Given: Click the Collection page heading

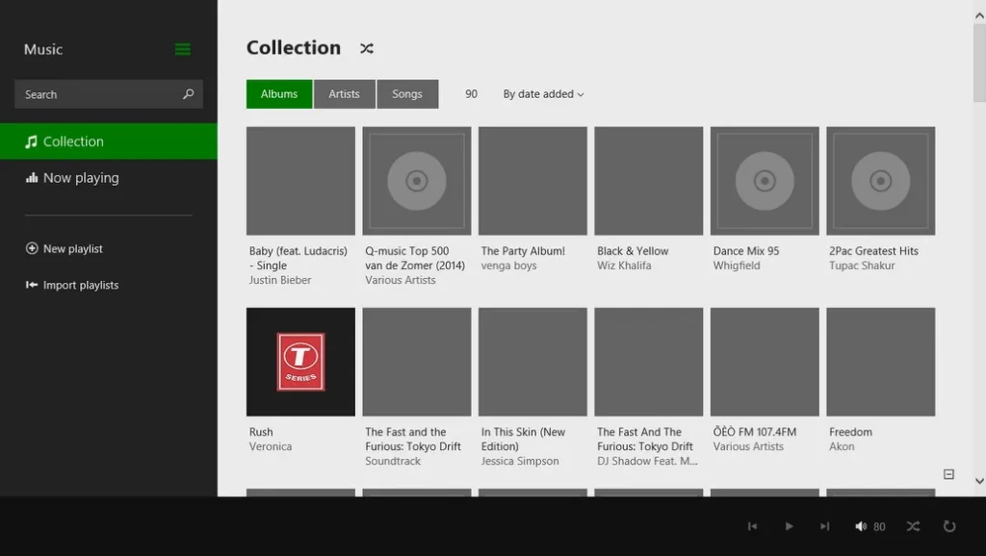Looking at the screenshot, I should tap(293, 48).
